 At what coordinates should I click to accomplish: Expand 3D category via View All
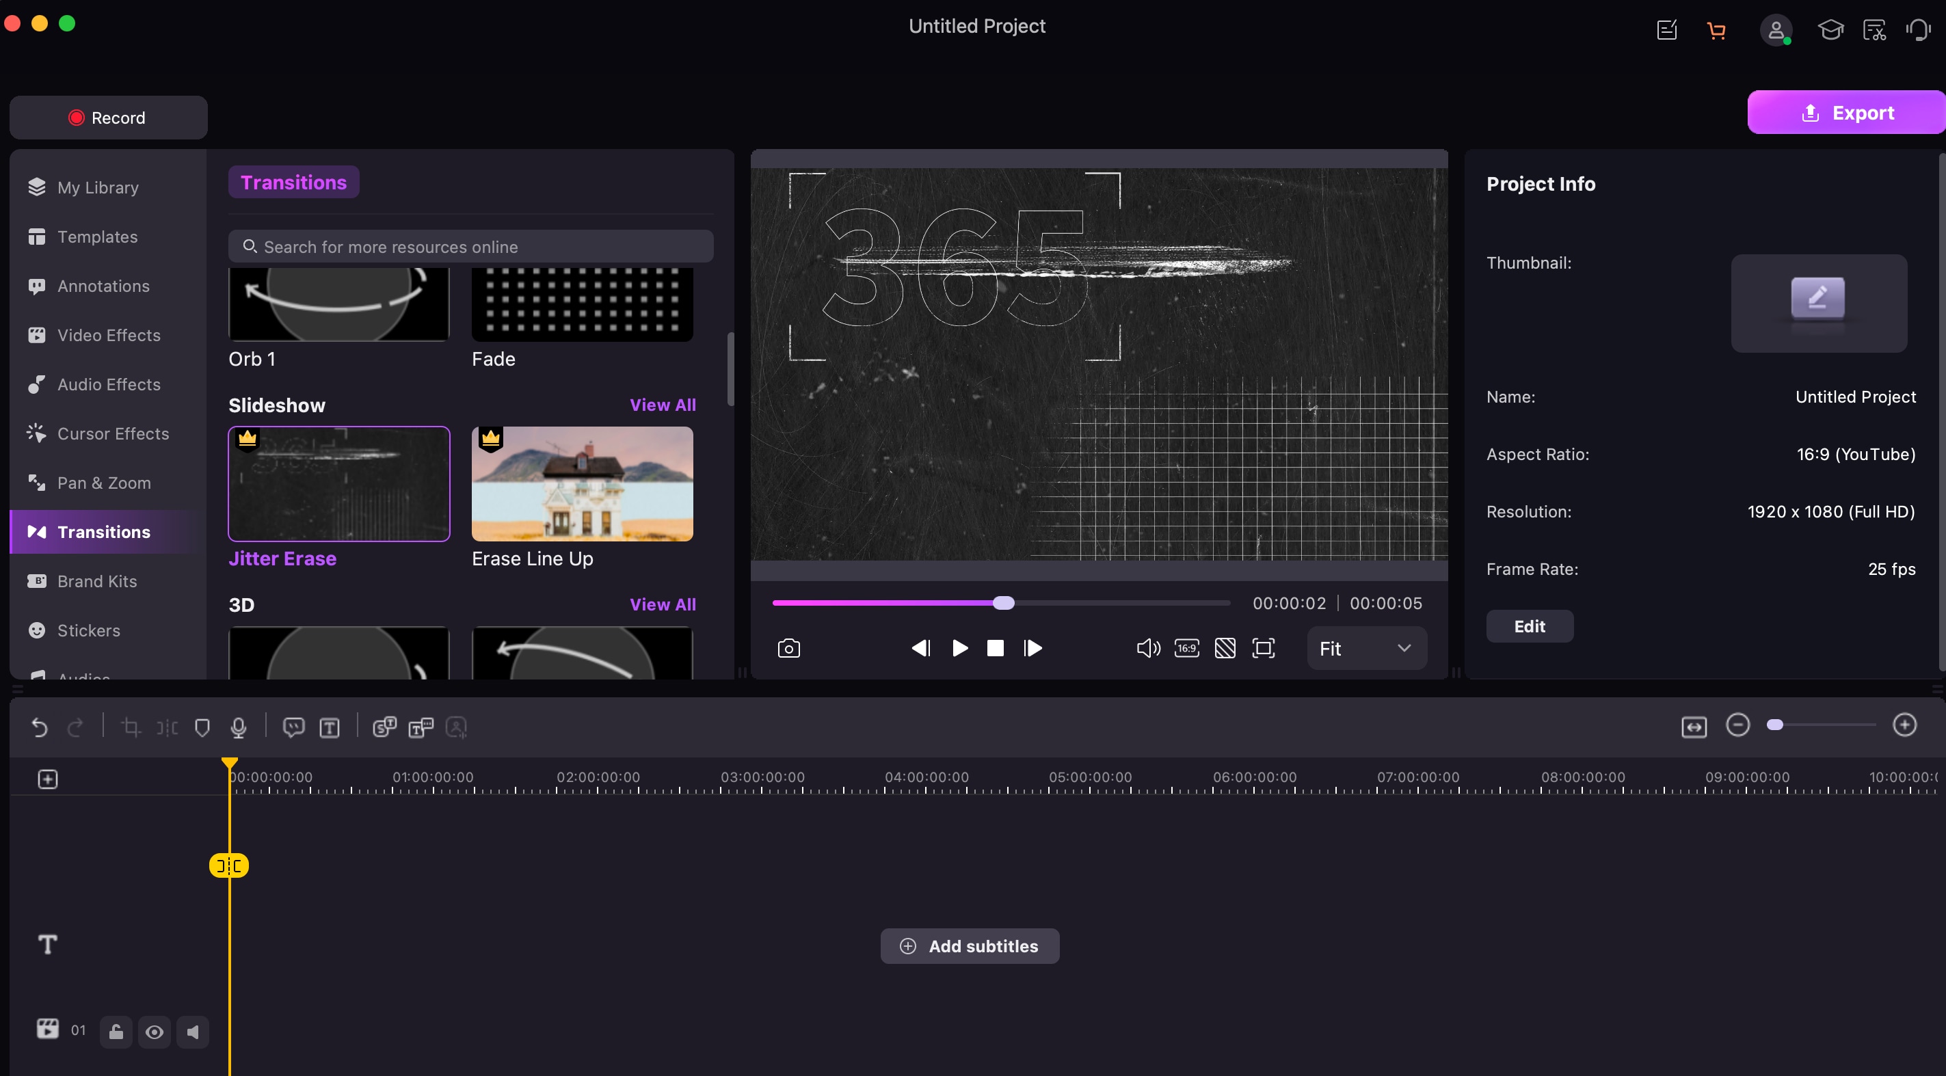click(663, 604)
